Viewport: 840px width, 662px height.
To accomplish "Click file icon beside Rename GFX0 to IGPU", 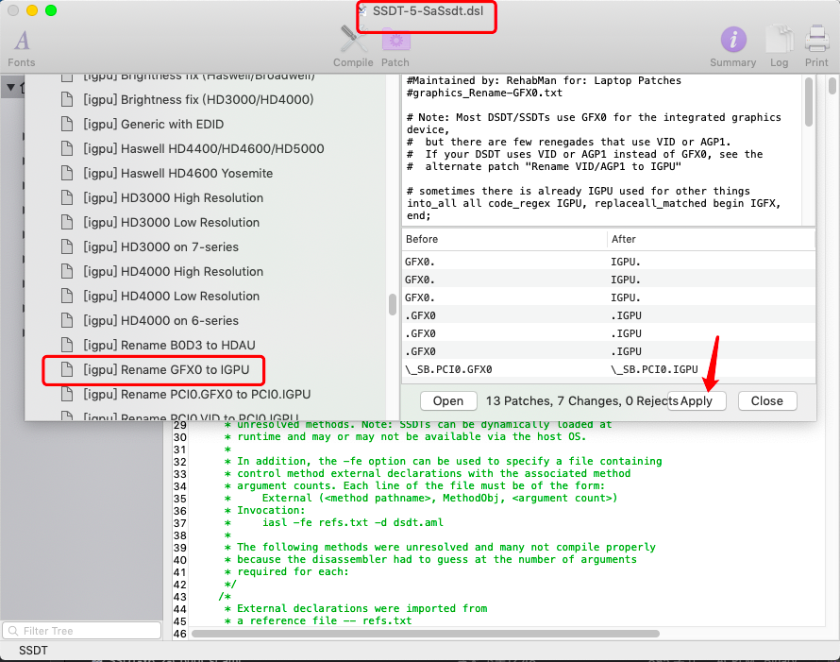I will coord(67,369).
